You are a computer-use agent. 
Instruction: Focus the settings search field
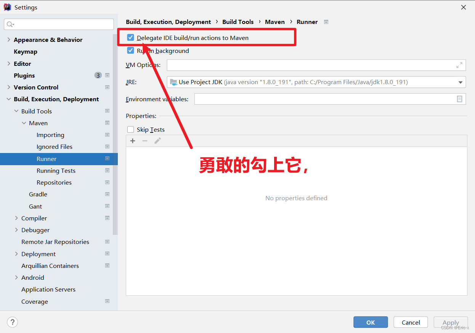click(x=59, y=24)
